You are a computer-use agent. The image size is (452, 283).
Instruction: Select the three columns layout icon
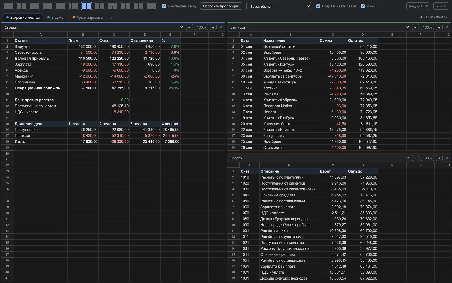73,6
